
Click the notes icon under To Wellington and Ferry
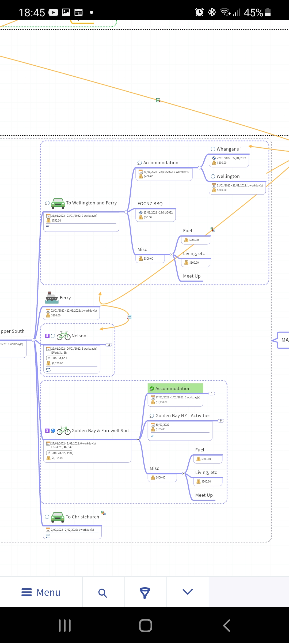pos(48,226)
